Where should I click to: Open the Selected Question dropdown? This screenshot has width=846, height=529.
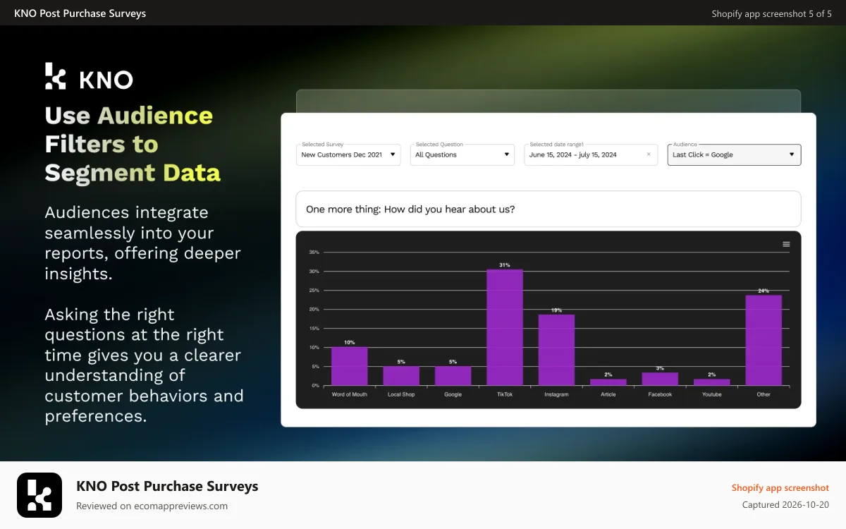(x=462, y=154)
